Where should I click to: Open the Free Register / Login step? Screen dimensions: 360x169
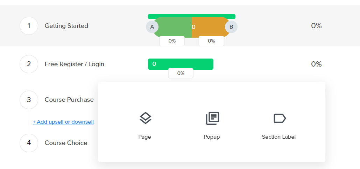74,64
